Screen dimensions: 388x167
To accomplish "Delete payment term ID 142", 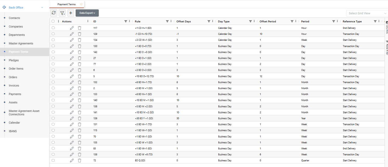I will (x=80, y=52).
